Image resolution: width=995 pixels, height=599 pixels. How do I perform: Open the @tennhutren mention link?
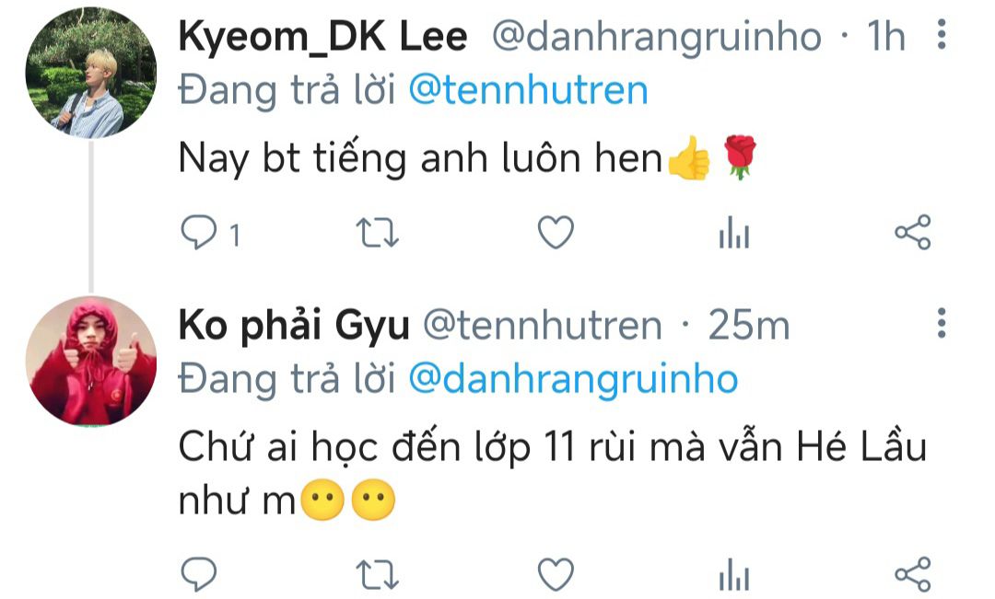[x=528, y=90]
